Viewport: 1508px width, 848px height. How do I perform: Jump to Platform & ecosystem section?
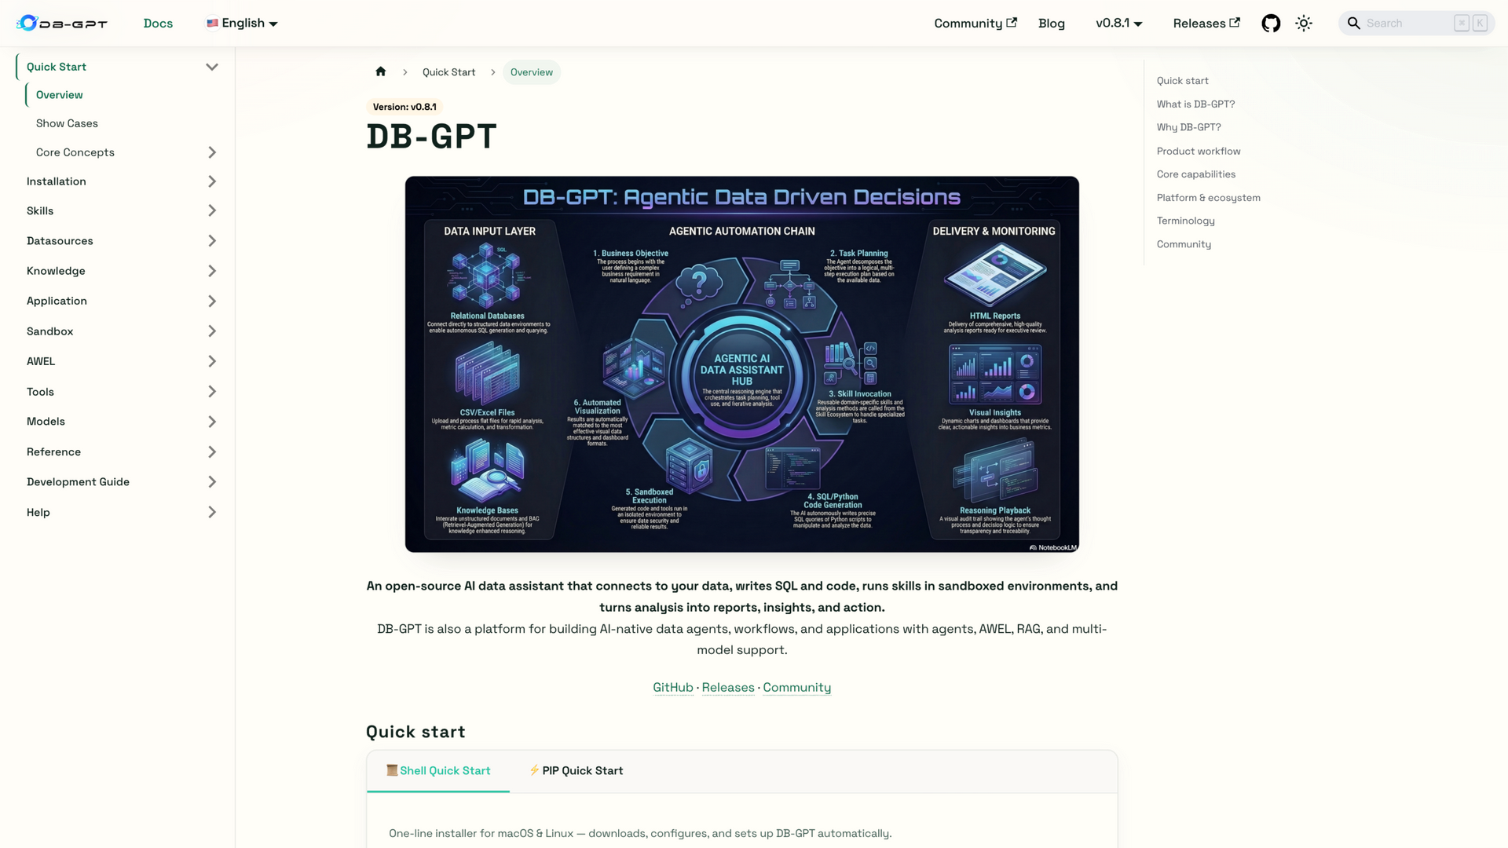[1208, 198]
